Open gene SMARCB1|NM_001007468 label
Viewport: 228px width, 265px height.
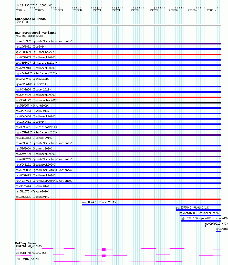point(31,253)
